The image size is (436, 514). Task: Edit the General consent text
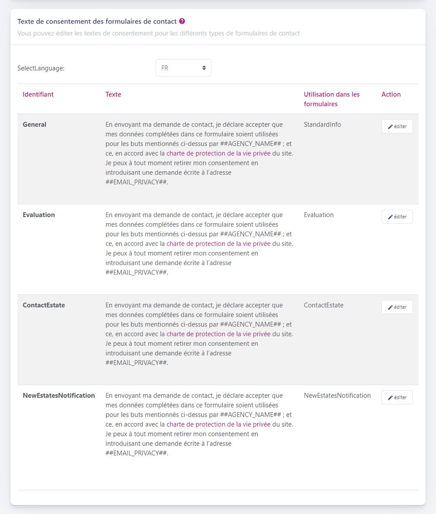click(x=397, y=126)
